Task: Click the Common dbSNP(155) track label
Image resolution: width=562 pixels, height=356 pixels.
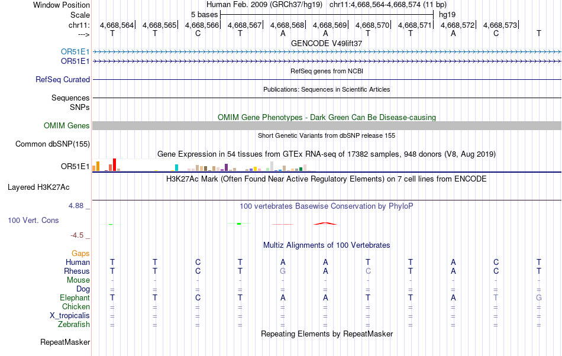Action: tap(52, 144)
